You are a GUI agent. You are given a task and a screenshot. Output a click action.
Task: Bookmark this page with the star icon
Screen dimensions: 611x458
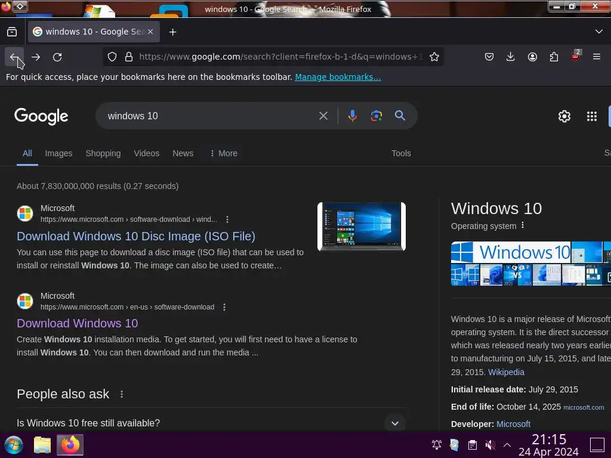pos(434,57)
